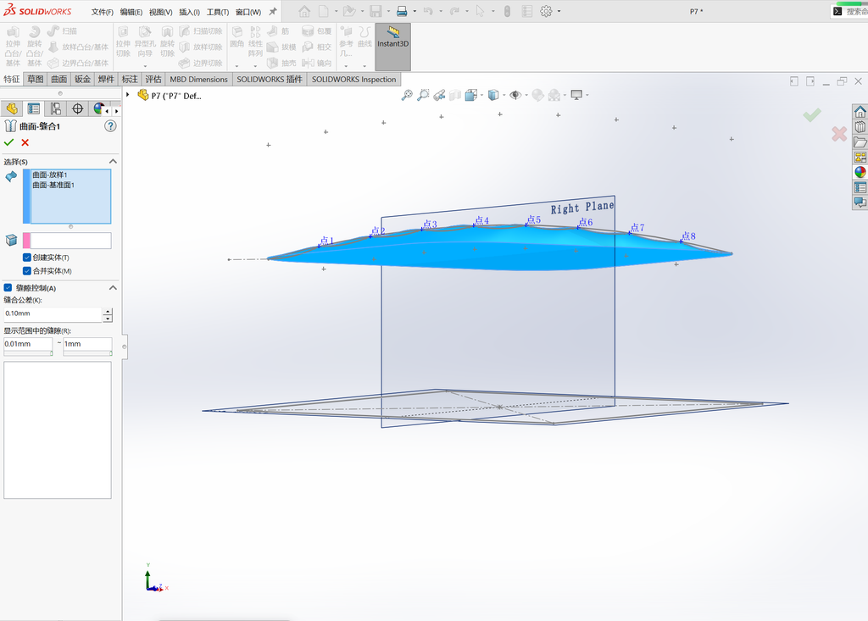Click the Zoom to Fit magnifier icon
The width and height of the screenshot is (868, 621).
pos(407,95)
